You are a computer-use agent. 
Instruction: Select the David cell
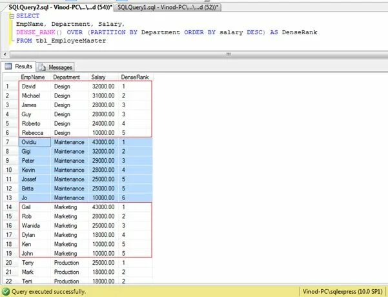coord(35,87)
